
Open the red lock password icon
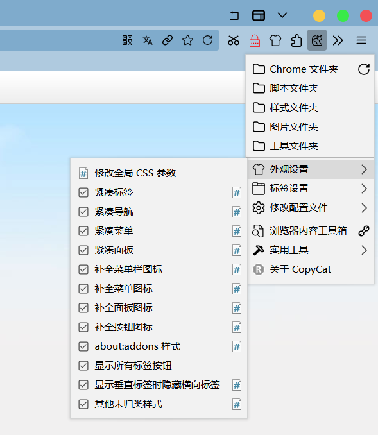click(255, 40)
